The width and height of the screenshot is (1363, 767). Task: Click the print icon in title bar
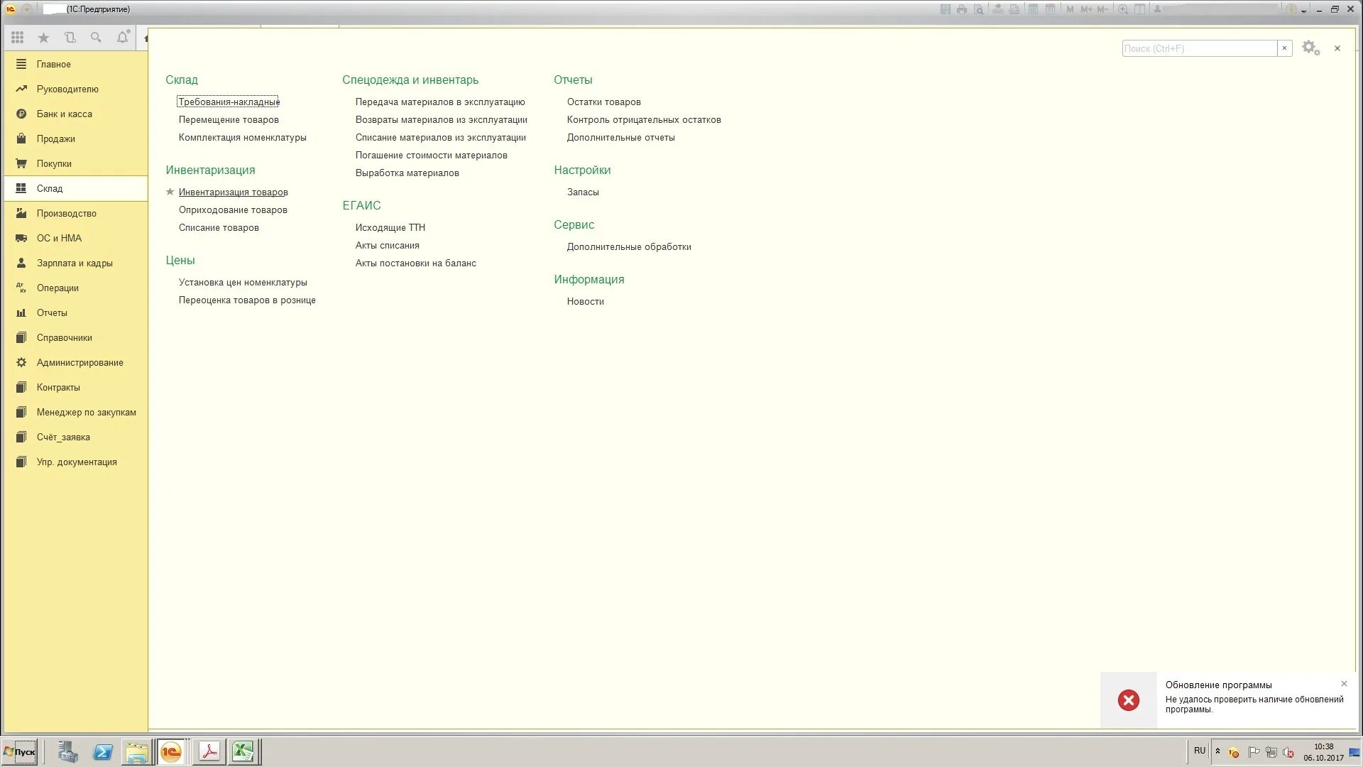[962, 9]
